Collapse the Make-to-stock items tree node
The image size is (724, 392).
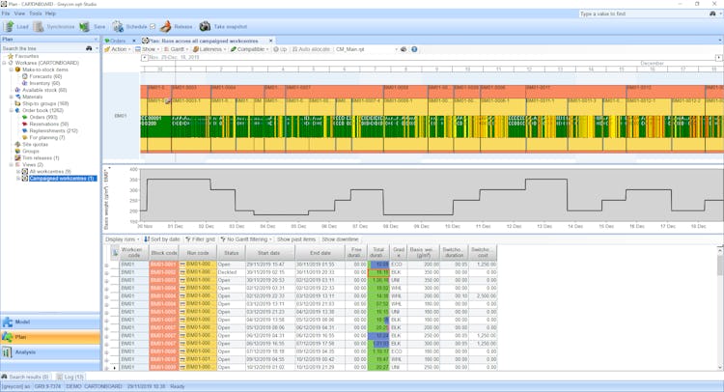pyautogui.click(x=12, y=70)
